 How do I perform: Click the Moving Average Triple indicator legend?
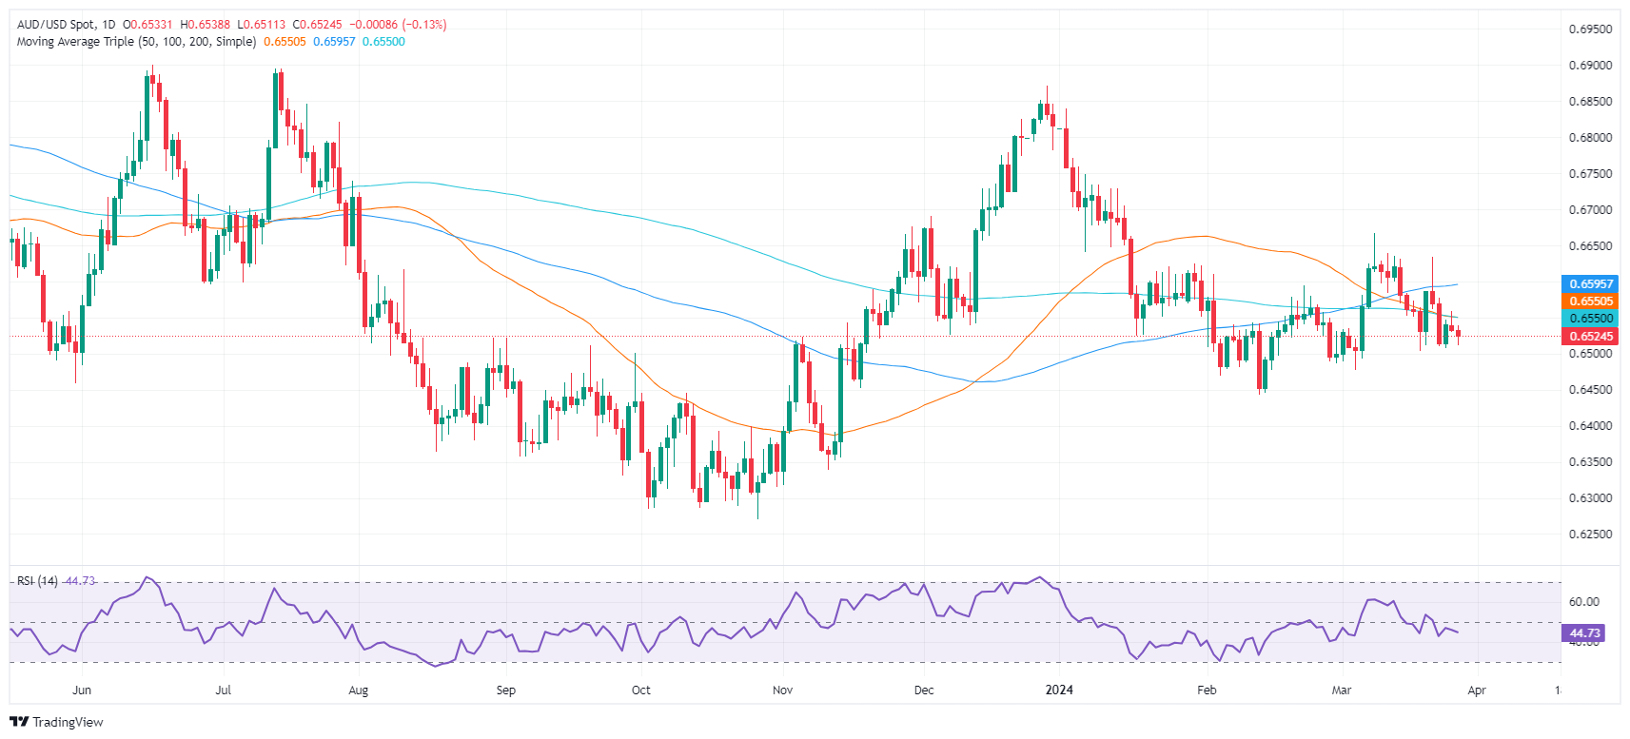[136, 42]
